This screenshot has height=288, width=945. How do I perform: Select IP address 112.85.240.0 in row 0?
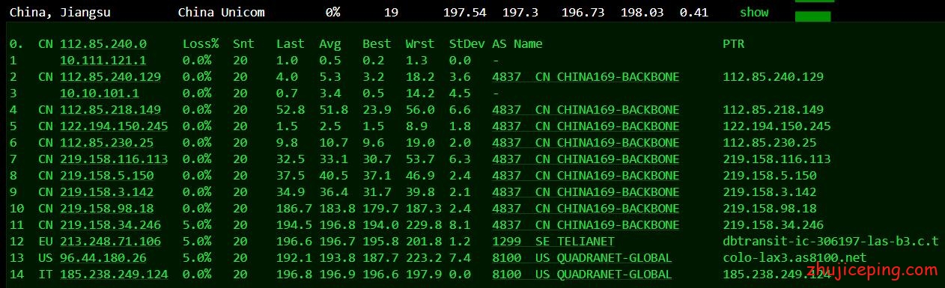pyautogui.click(x=103, y=44)
